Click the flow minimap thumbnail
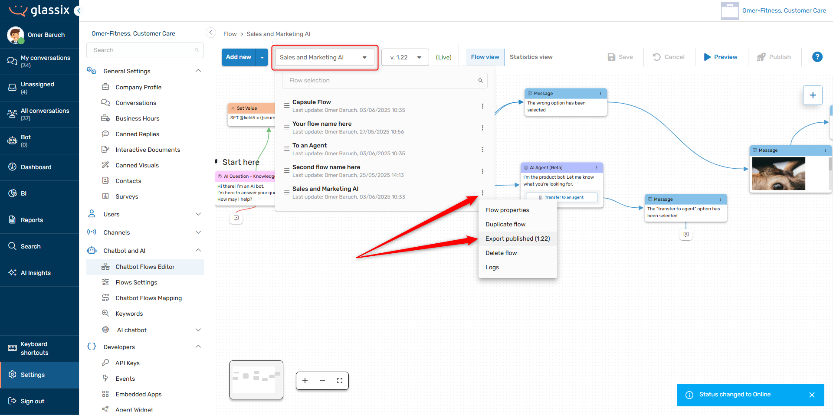This screenshot has width=833, height=415. click(x=256, y=380)
